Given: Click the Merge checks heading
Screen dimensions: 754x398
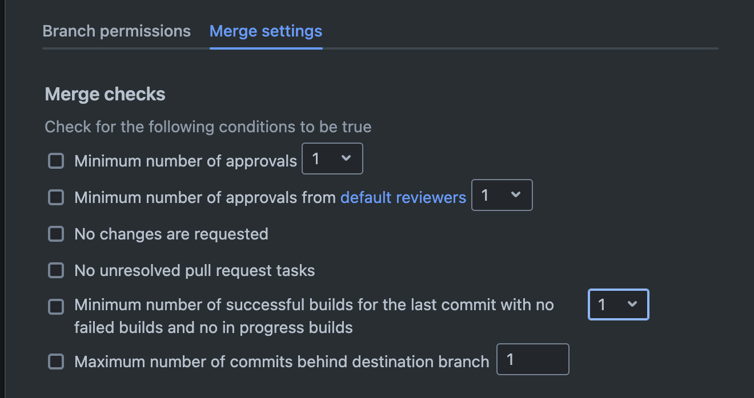Looking at the screenshot, I should point(105,94).
